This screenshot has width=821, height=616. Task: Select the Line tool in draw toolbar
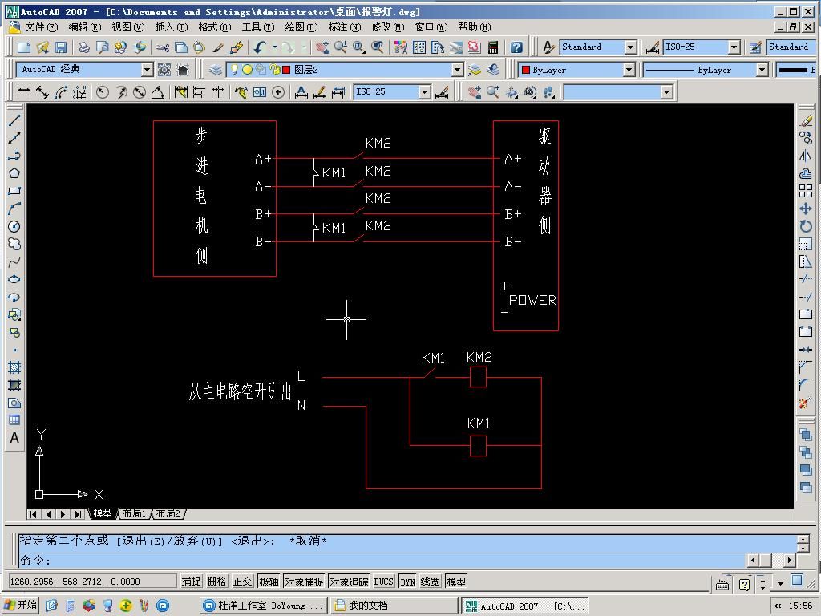coord(14,120)
